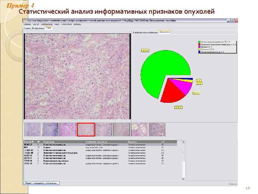This screenshot has width=258, height=194.
Task: Switch to the Изображения tab
Action: pyautogui.click(x=38, y=28)
